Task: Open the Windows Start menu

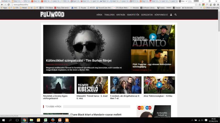Action: point(3,120)
